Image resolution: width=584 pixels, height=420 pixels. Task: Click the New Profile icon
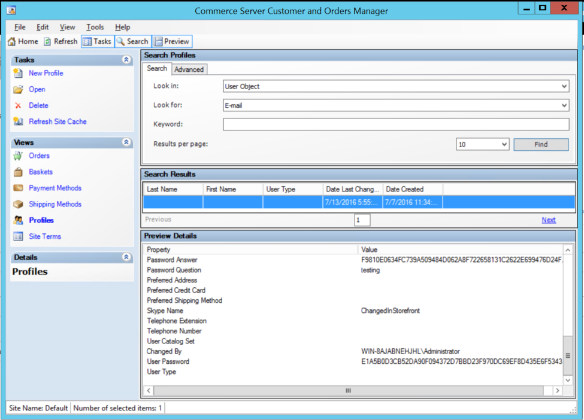point(18,73)
